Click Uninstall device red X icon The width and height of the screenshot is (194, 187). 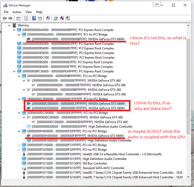click(x=62, y=18)
